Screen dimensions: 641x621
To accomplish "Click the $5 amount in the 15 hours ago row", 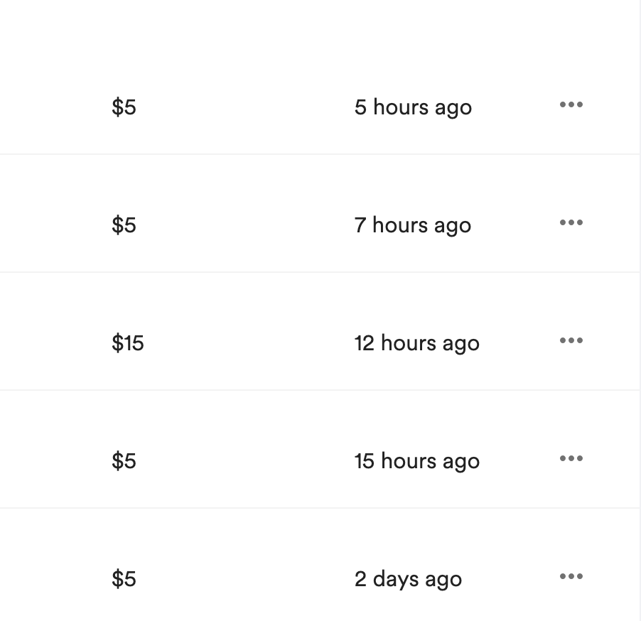I will (x=124, y=461).
